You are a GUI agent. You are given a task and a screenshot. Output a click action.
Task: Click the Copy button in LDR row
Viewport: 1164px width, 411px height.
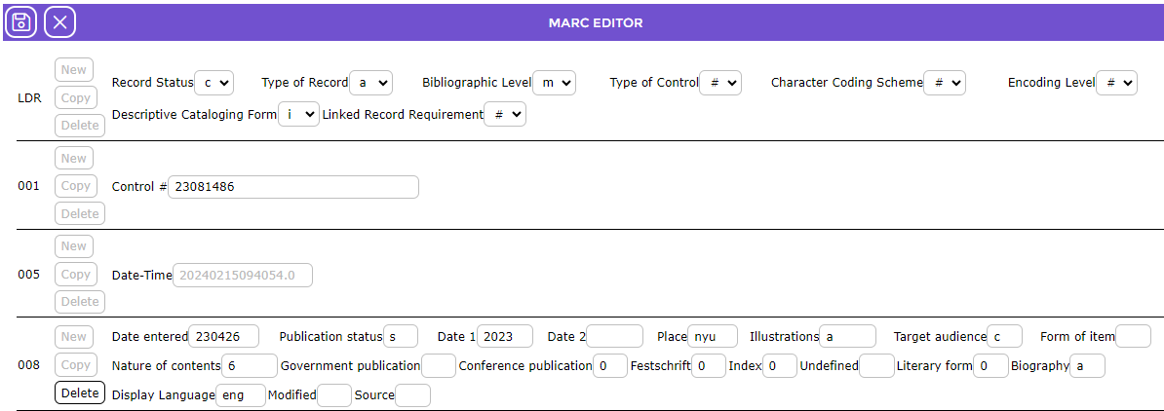[76, 98]
